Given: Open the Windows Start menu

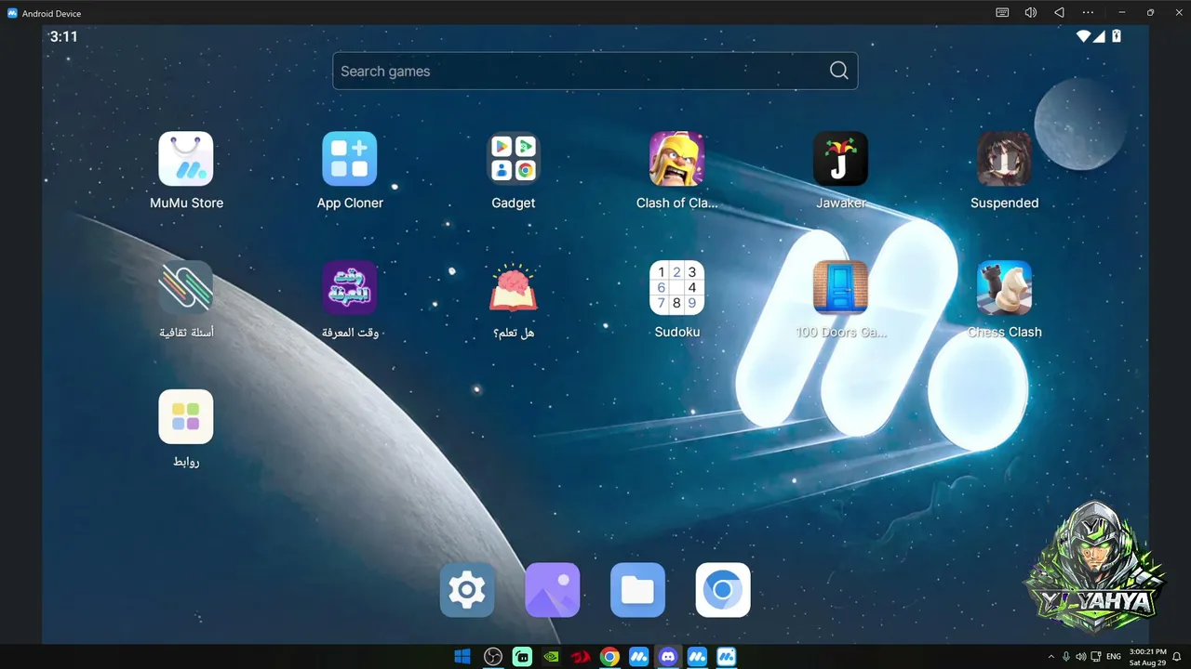Looking at the screenshot, I should click(x=462, y=657).
